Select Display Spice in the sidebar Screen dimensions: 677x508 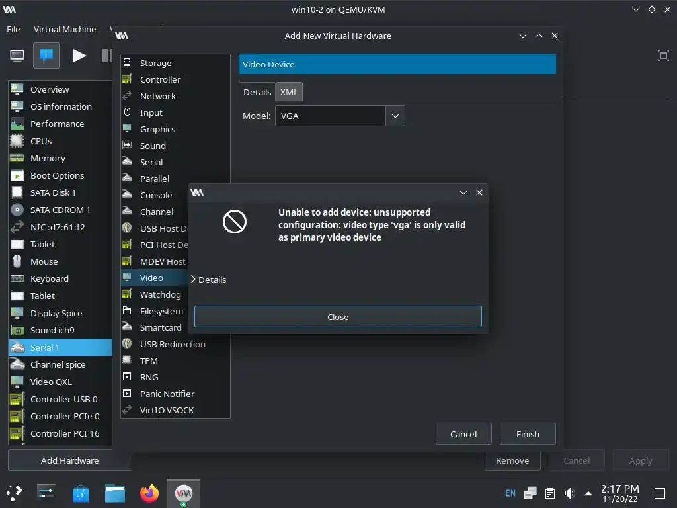[x=60, y=313]
